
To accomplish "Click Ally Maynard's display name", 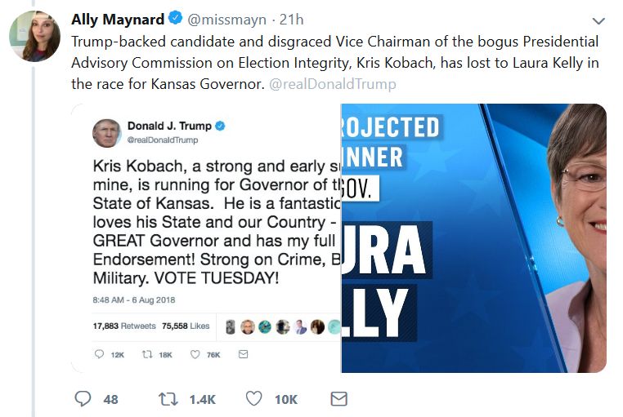I will point(119,19).
